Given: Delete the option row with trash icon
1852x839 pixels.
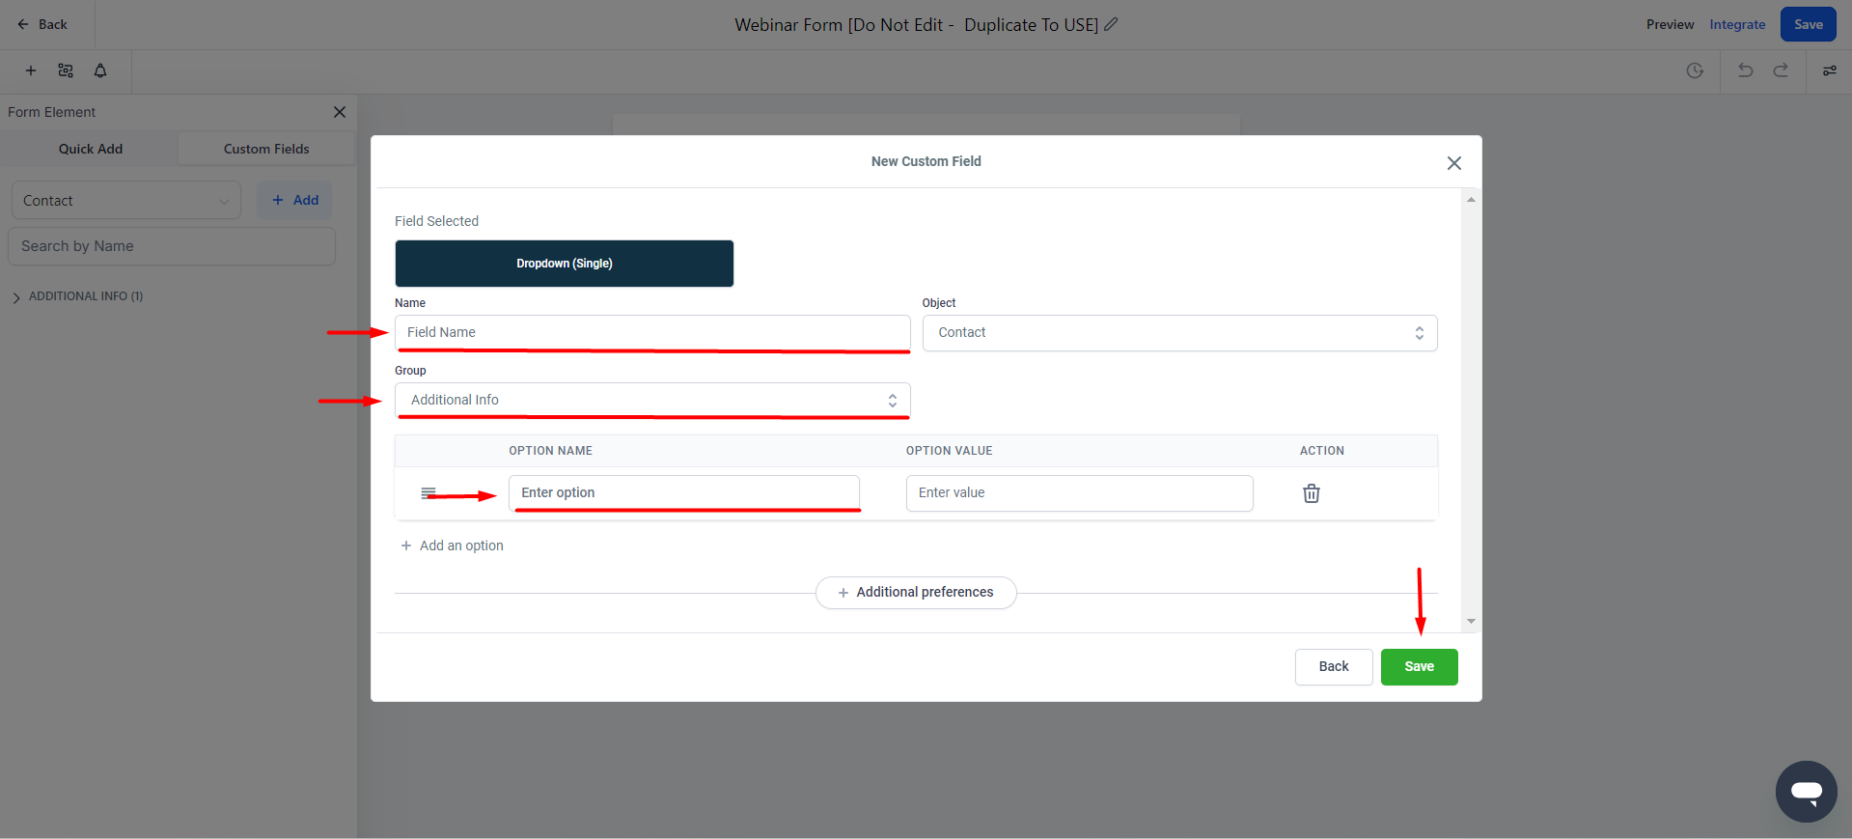Looking at the screenshot, I should 1312,493.
